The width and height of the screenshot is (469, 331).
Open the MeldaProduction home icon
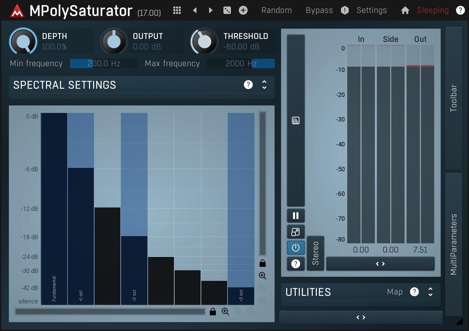[x=405, y=10]
